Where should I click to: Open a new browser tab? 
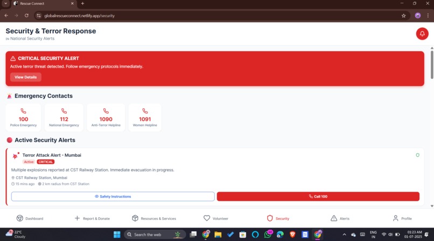coord(82,4)
